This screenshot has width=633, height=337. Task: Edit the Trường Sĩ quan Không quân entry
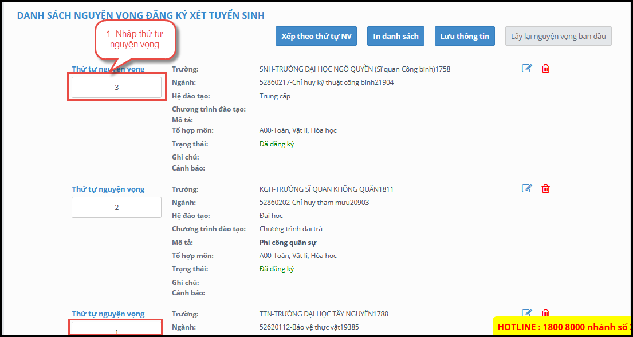coord(527,188)
